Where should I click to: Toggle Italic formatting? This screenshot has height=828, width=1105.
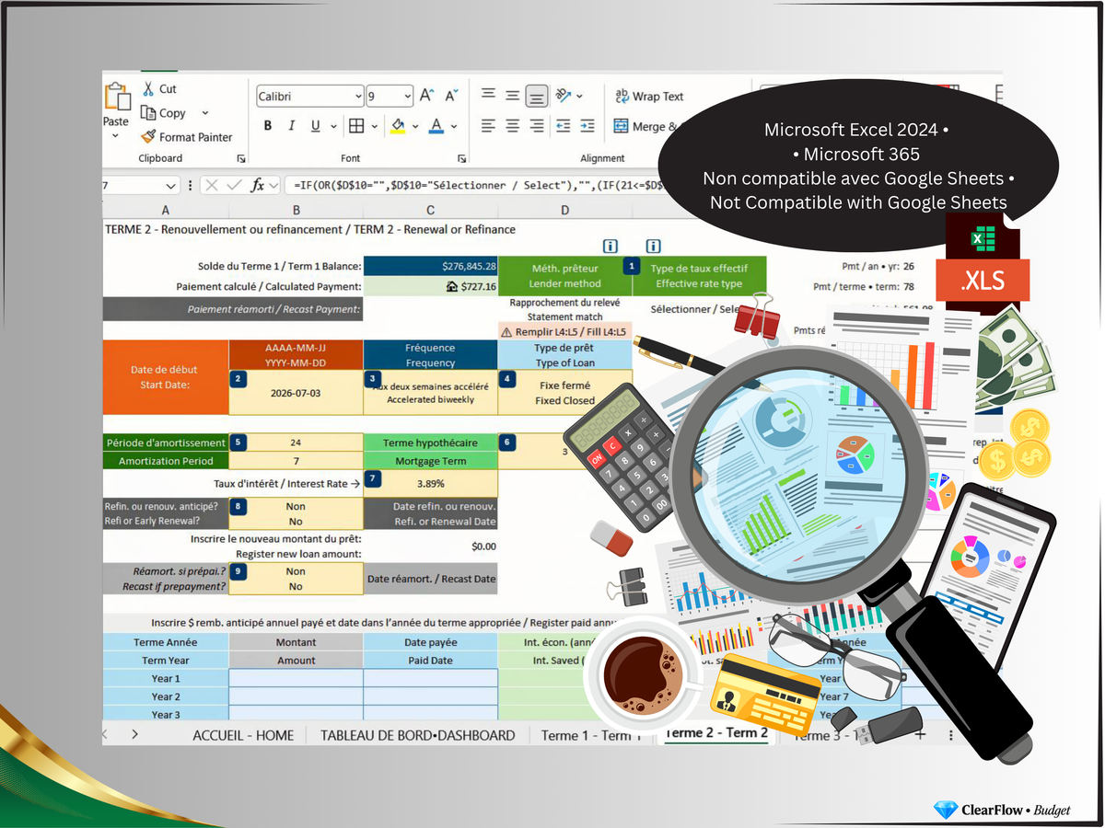pos(292,126)
